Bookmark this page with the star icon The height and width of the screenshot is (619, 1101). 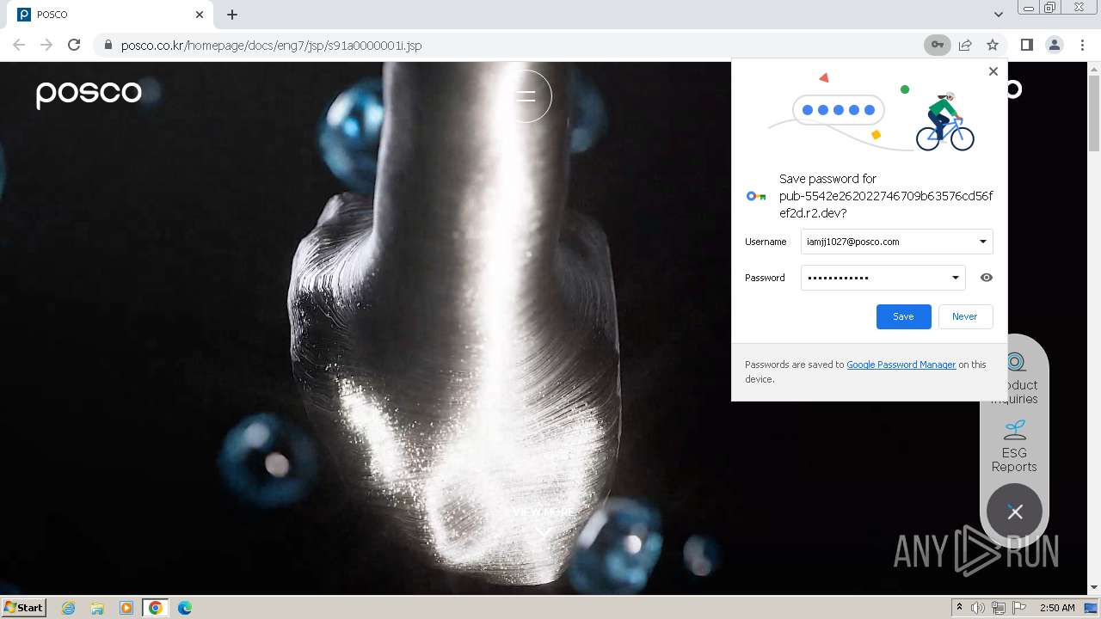[x=993, y=45]
